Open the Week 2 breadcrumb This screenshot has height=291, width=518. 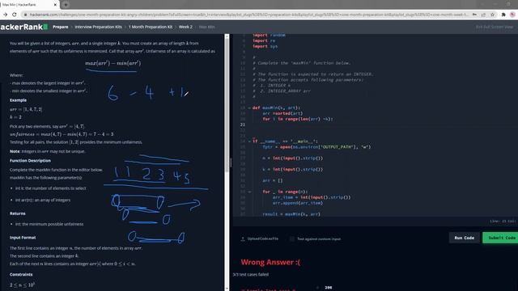click(185, 27)
